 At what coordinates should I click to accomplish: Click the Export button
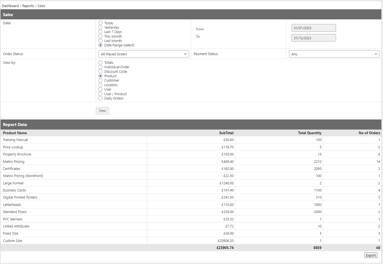click(371, 255)
